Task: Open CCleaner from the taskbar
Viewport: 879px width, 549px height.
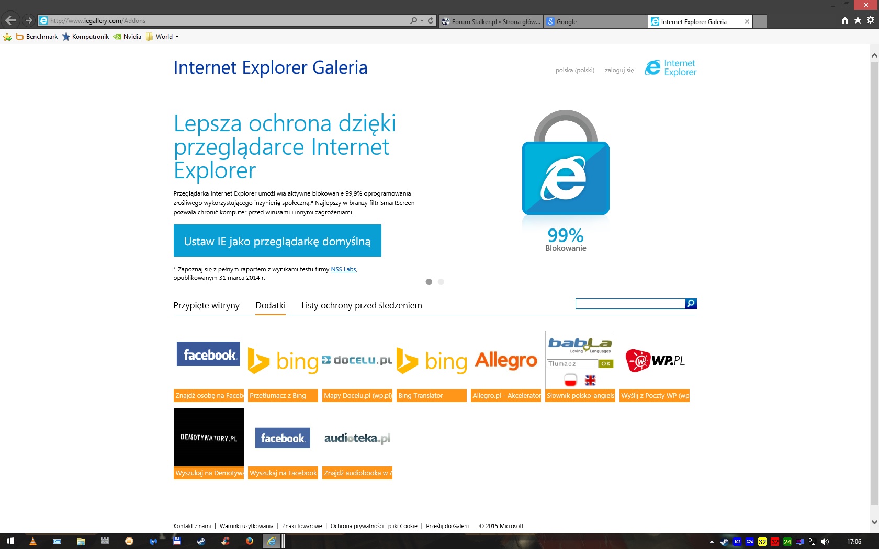Action: (225, 541)
